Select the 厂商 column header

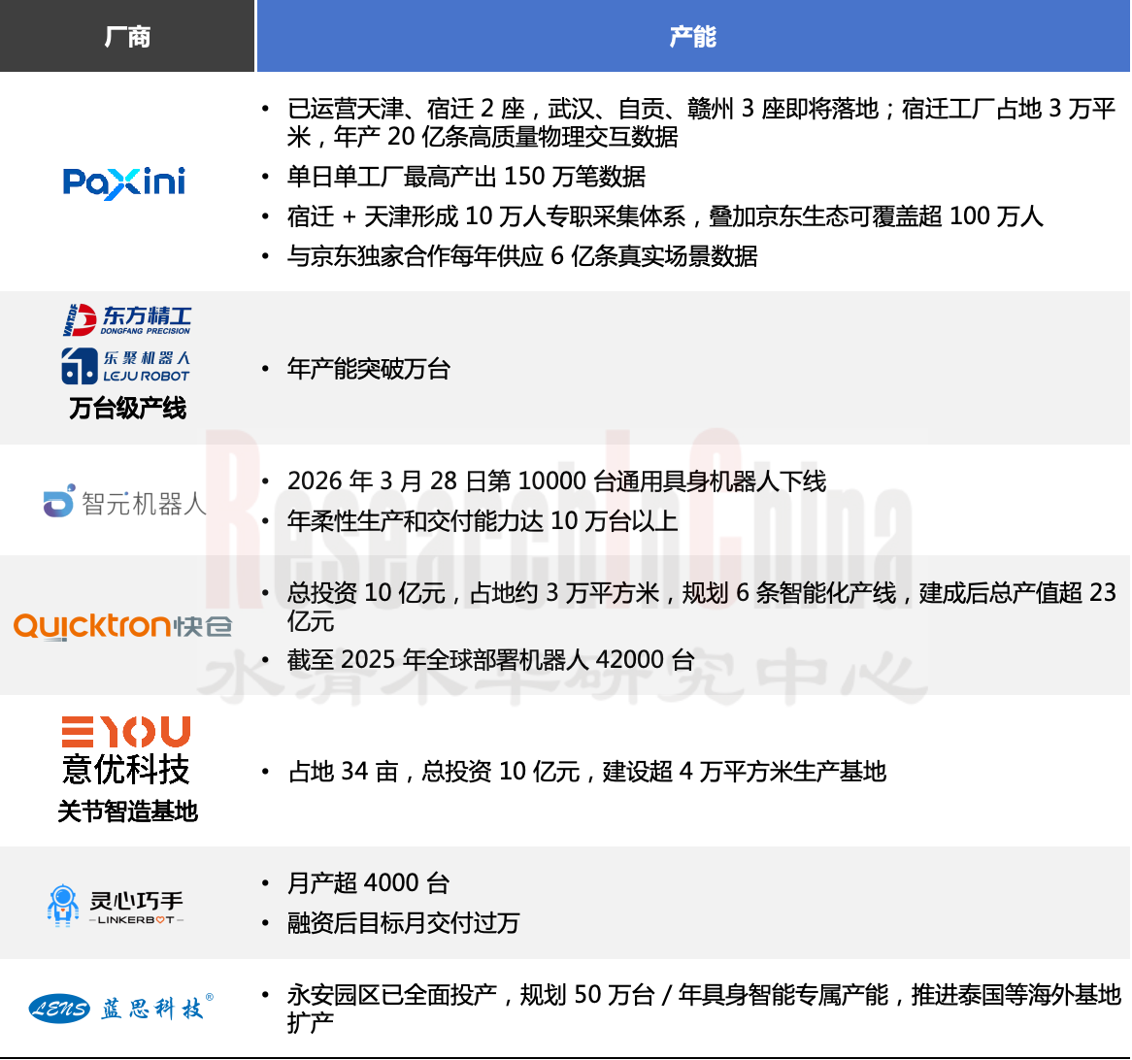(x=127, y=36)
